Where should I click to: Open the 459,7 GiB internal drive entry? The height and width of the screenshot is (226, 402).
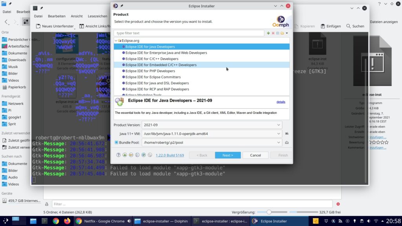coord(24,200)
